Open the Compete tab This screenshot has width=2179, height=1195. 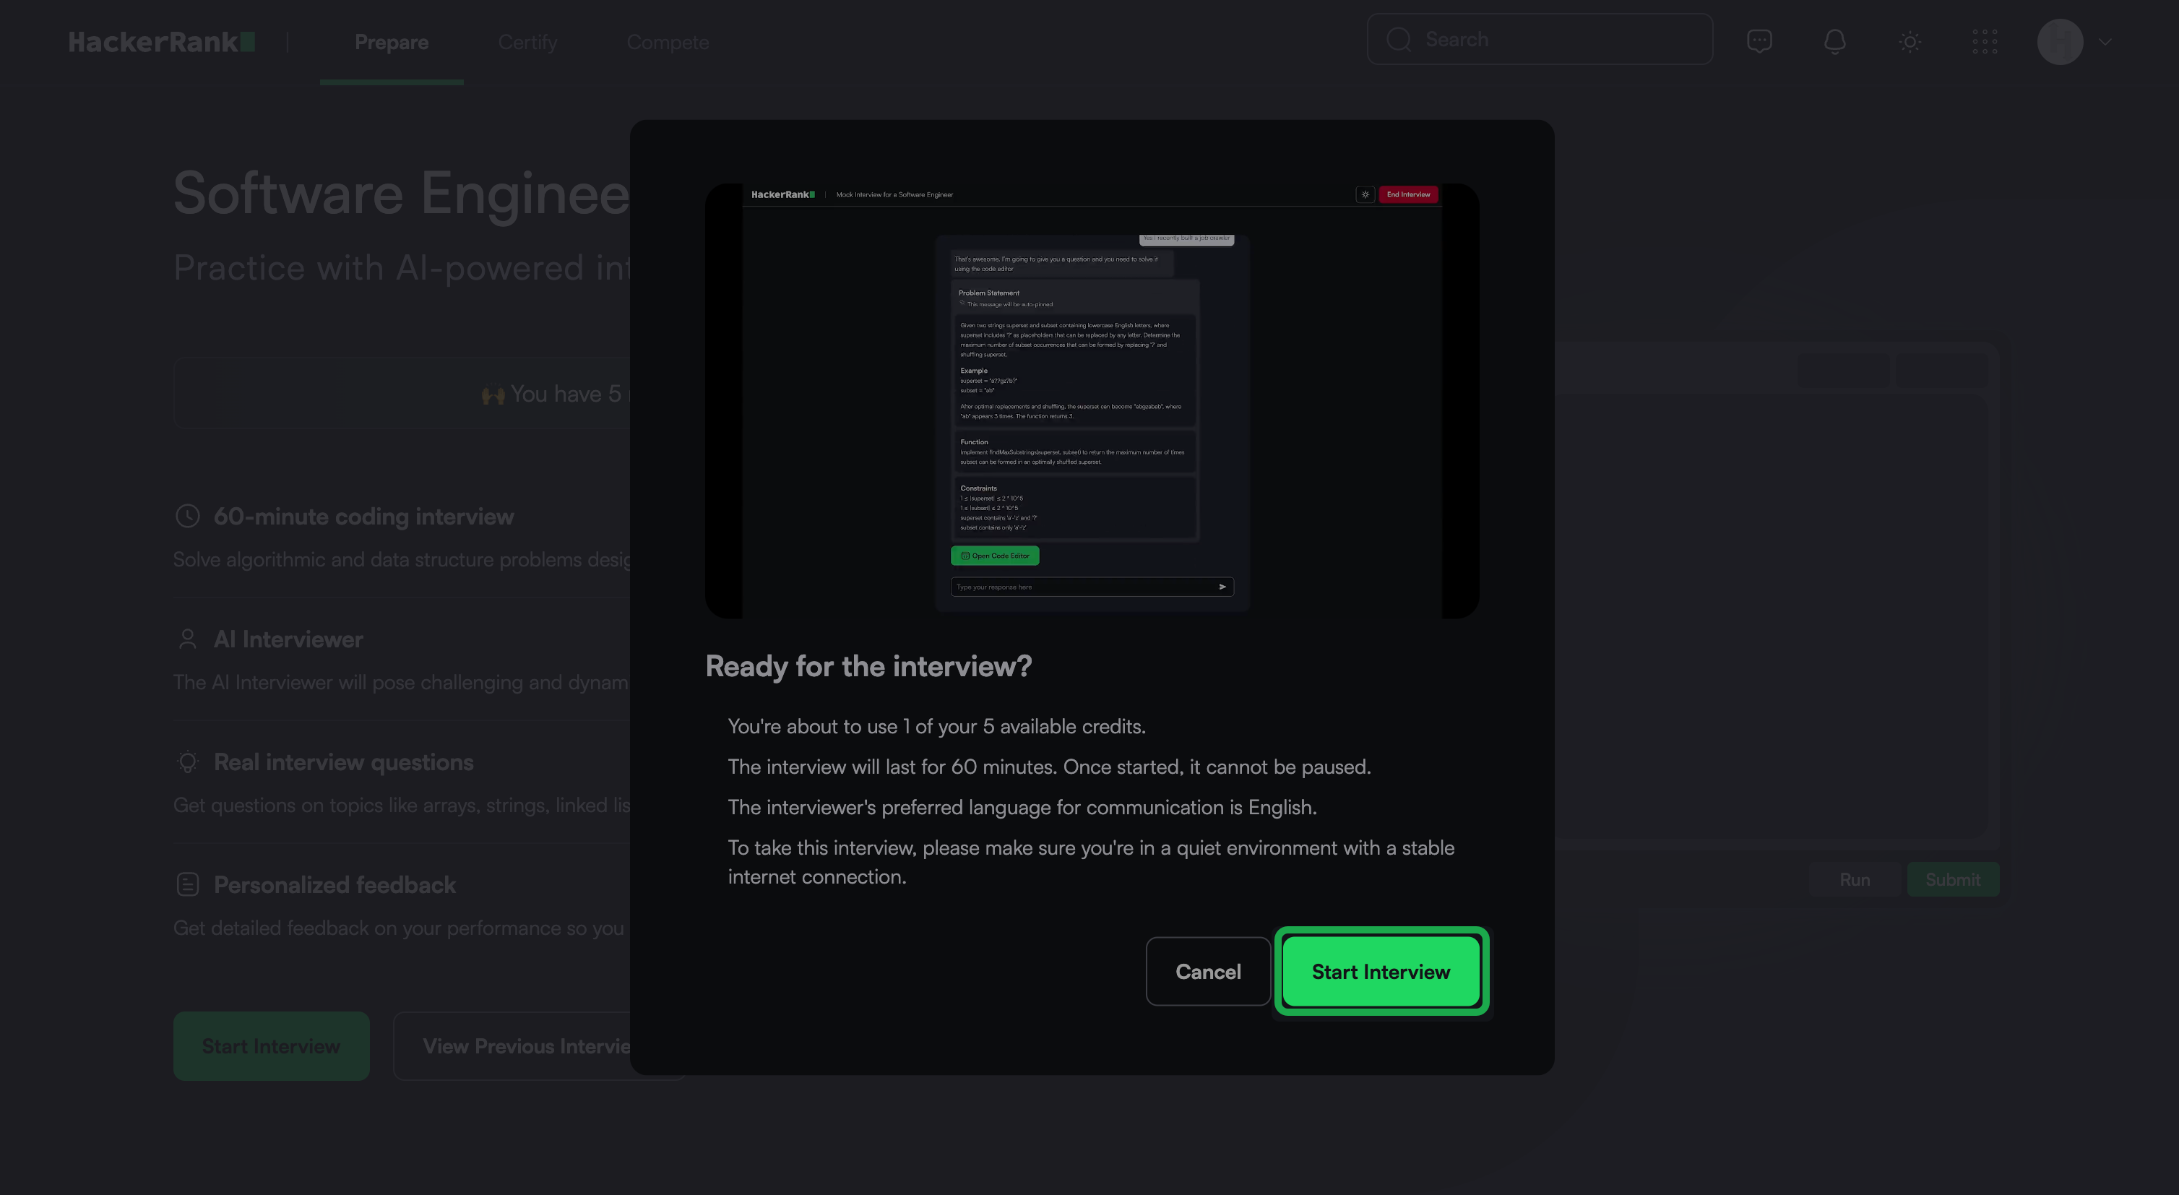668,43
